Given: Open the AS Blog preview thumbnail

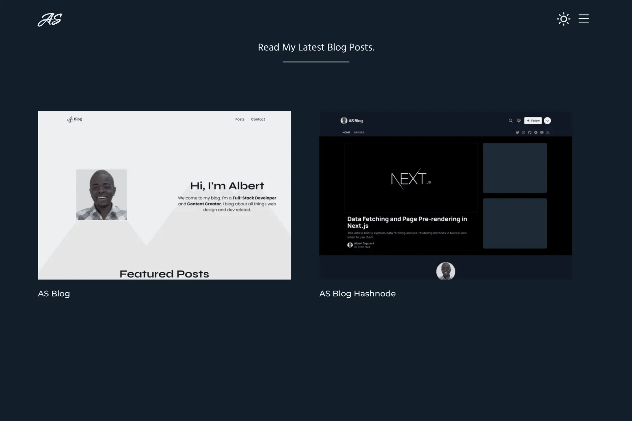Looking at the screenshot, I should point(164,195).
